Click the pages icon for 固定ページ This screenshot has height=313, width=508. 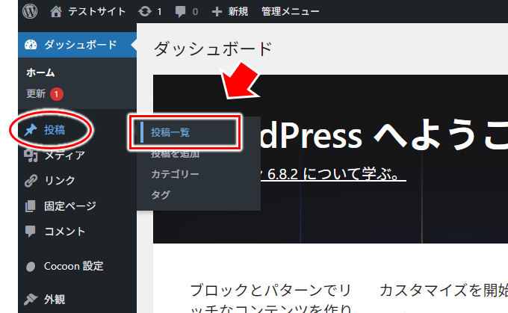click(31, 206)
